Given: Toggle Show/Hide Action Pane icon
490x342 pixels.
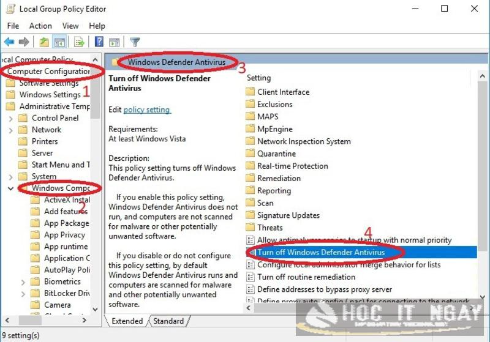Looking at the screenshot, I should [114, 42].
